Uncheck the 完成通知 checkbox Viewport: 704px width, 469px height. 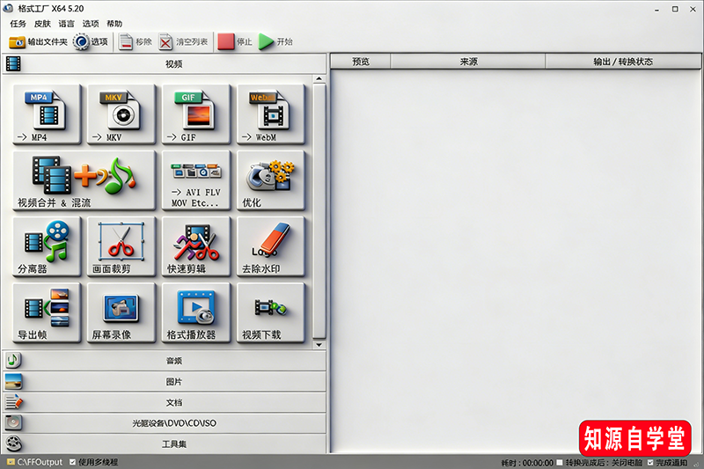[650, 462]
